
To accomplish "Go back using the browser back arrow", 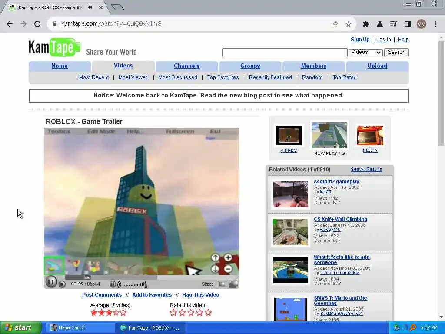I will 10,24.
